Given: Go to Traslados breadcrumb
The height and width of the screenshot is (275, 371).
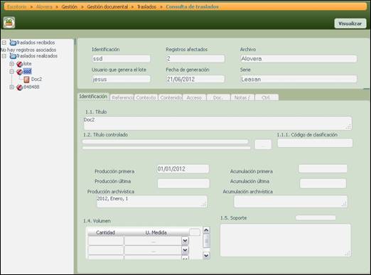Looking at the screenshot, I should 146,6.
